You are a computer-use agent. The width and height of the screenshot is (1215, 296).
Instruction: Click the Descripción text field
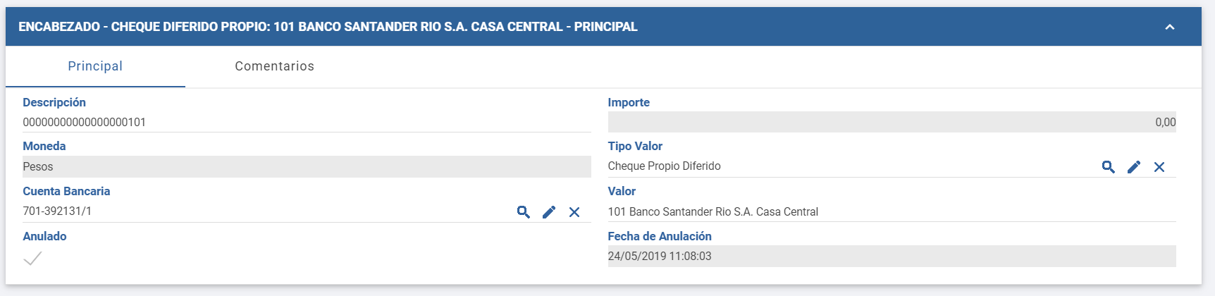(307, 122)
